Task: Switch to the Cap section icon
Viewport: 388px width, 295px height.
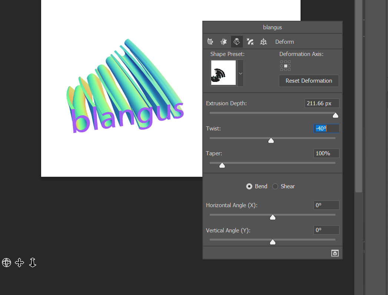Action: tap(250, 42)
